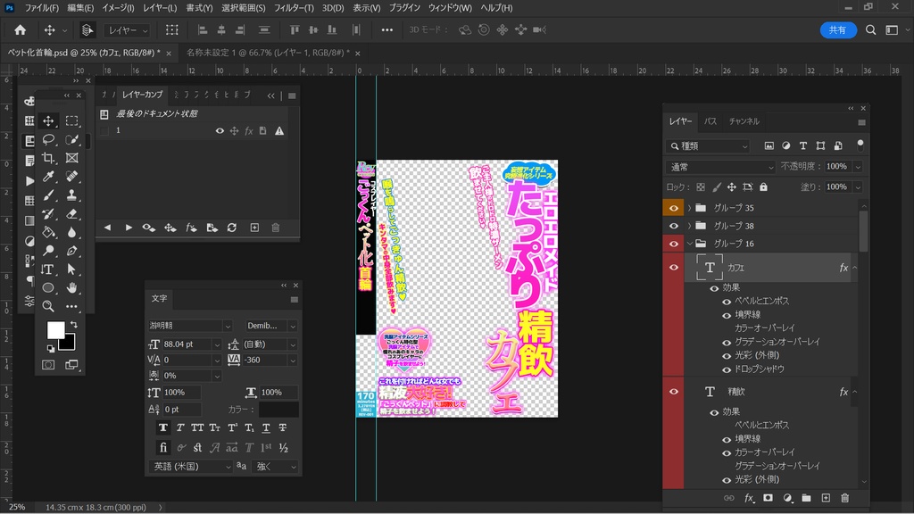Open the ファイル(F) menu
914x514 pixels.
pos(41,8)
